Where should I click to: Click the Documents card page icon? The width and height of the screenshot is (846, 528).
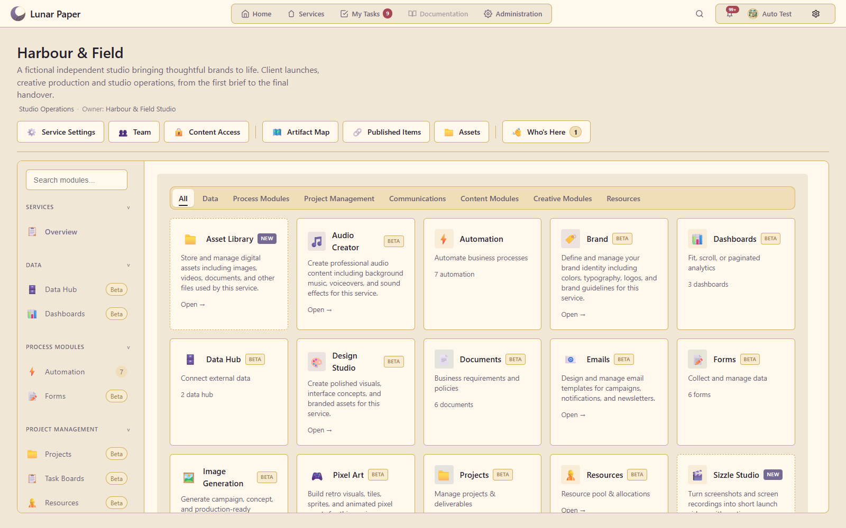[444, 360]
